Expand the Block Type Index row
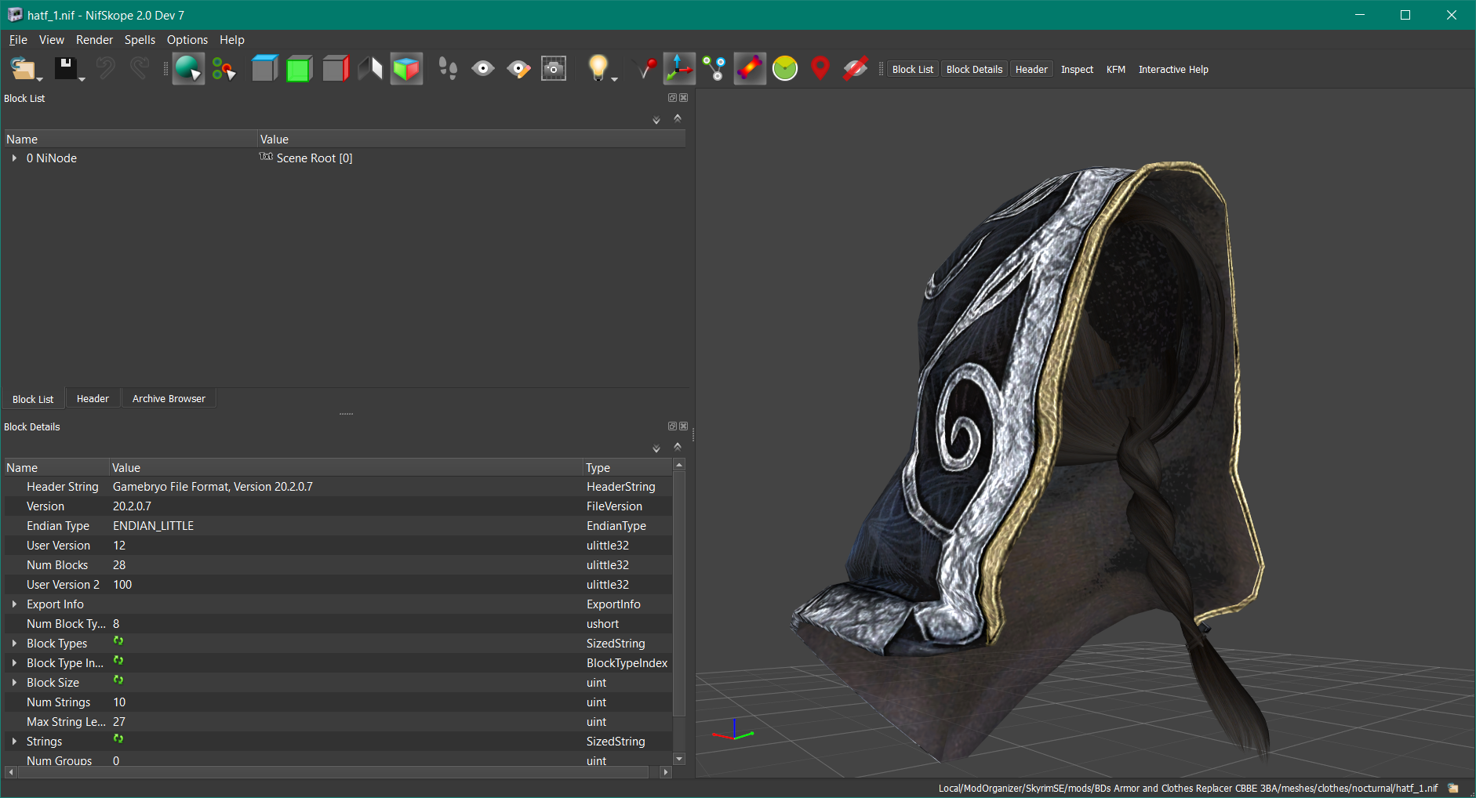Viewport: 1476px width, 798px height. 14,663
